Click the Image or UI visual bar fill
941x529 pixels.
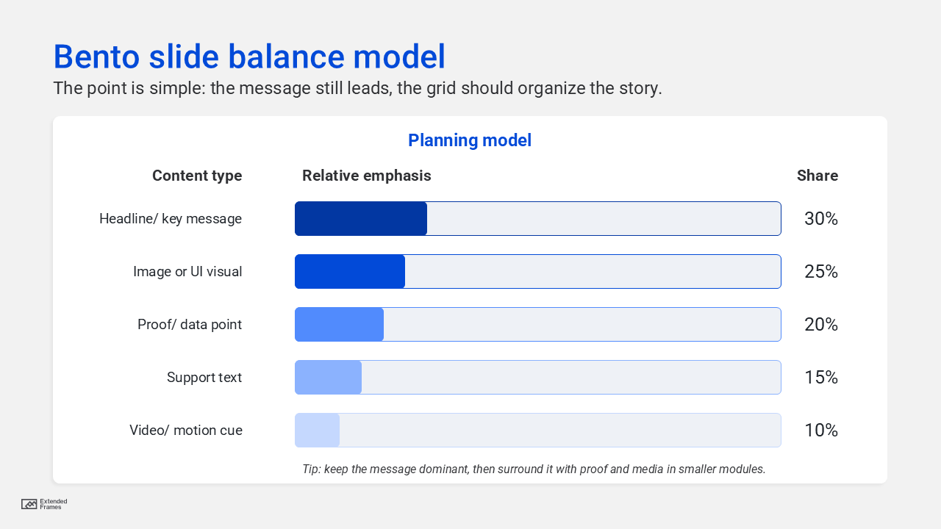[x=350, y=272]
